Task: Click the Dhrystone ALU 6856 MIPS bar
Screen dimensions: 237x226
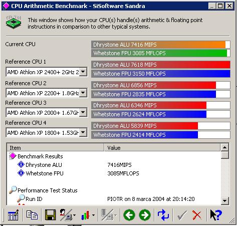Action: pos(161,85)
